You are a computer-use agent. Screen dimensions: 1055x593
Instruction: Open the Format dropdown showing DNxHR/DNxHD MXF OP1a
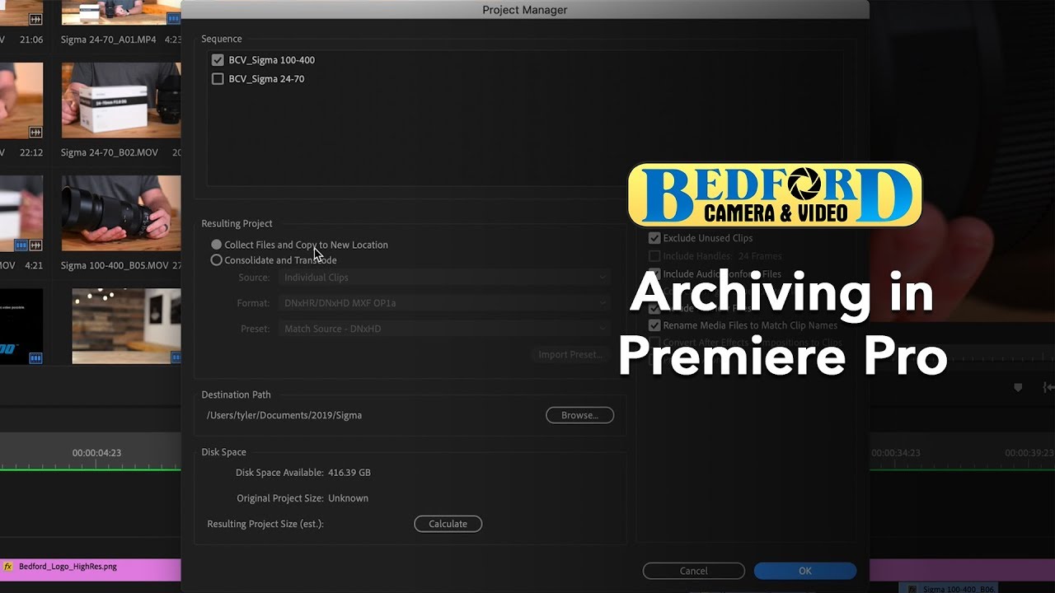[445, 303]
